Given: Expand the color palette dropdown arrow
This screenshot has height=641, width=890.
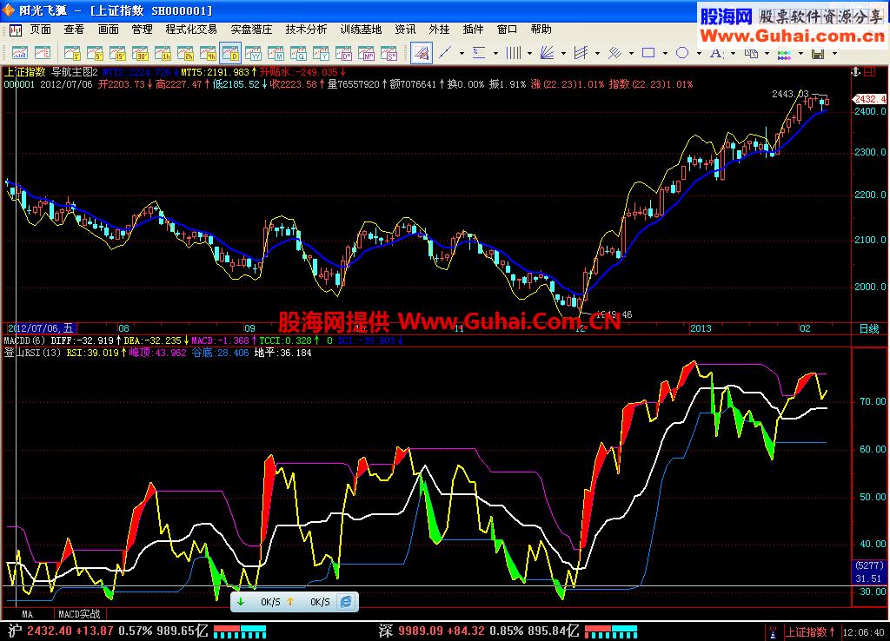Looking at the screenshot, I should click(801, 54).
